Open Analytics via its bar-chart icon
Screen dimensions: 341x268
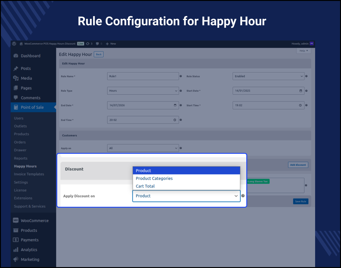pos(16,249)
